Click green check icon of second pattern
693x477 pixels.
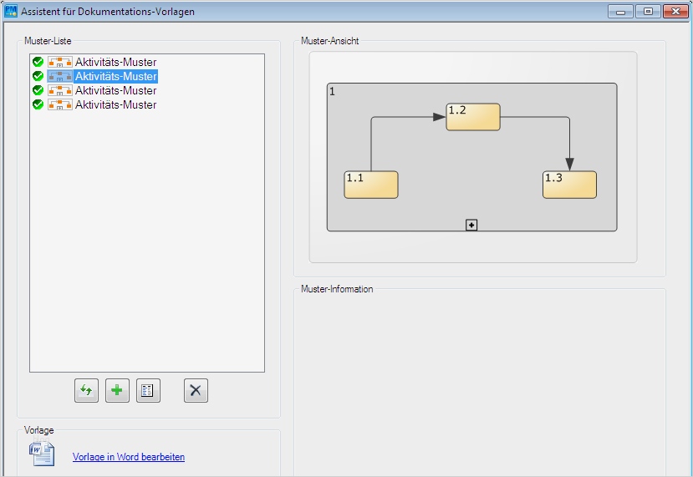click(x=38, y=76)
